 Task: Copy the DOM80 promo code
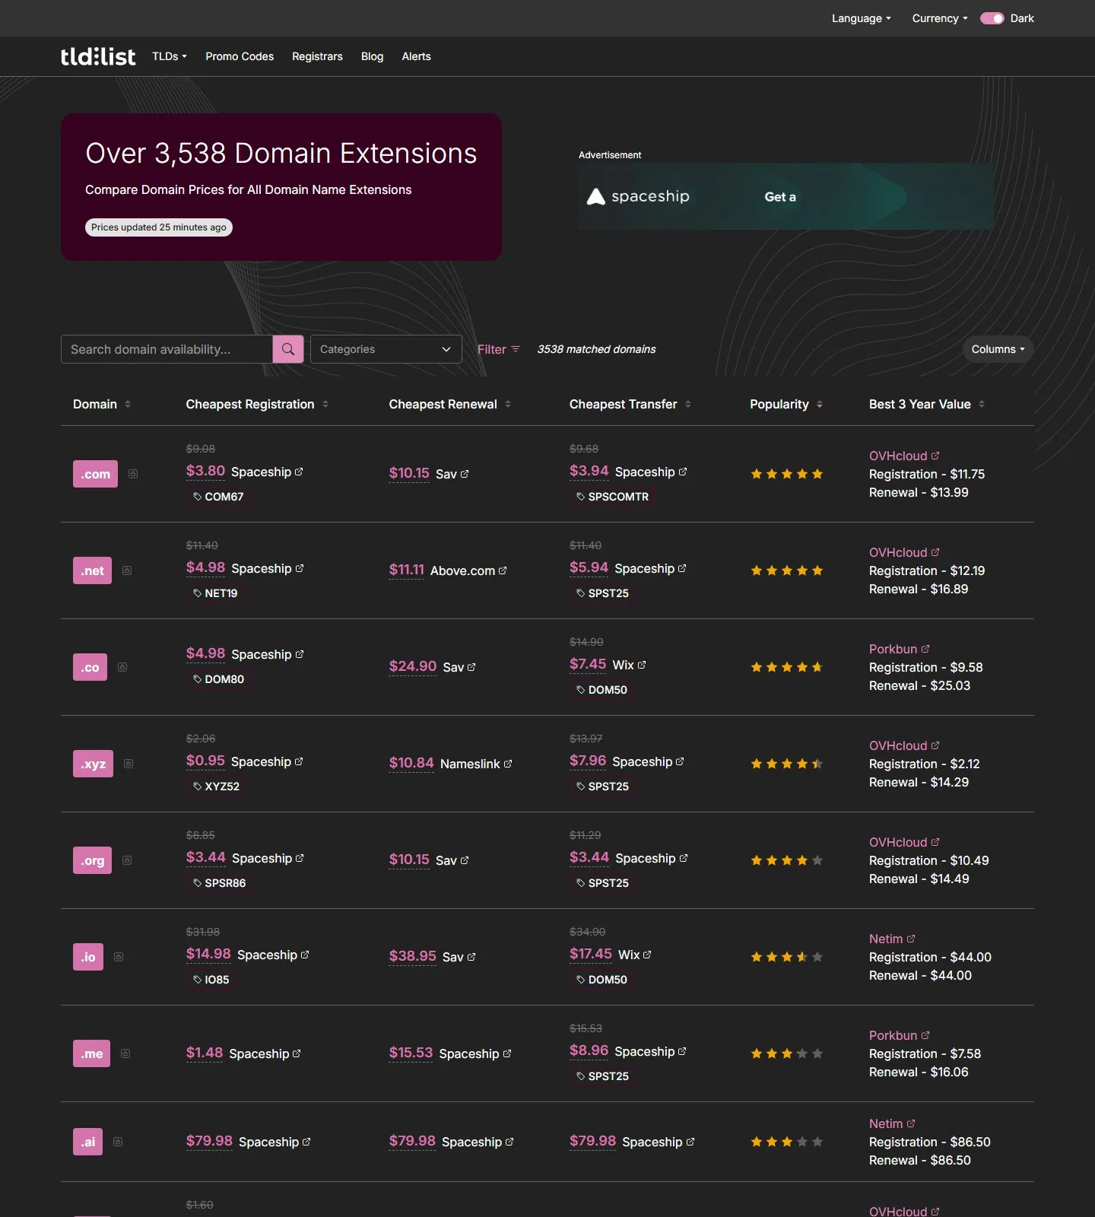(x=218, y=679)
